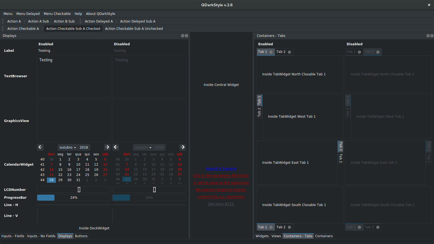Image resolution: width=434 pixels, height=244 pixels.
Task: Switch to Buttons dock tab
Action: 81,236
